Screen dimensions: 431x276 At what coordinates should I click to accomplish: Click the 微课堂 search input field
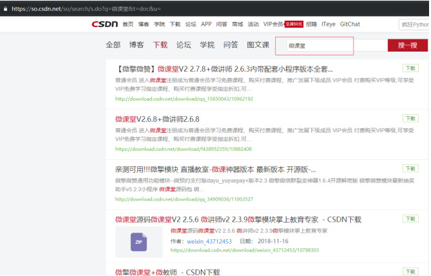pyautogui.click(x=337, y=46)
